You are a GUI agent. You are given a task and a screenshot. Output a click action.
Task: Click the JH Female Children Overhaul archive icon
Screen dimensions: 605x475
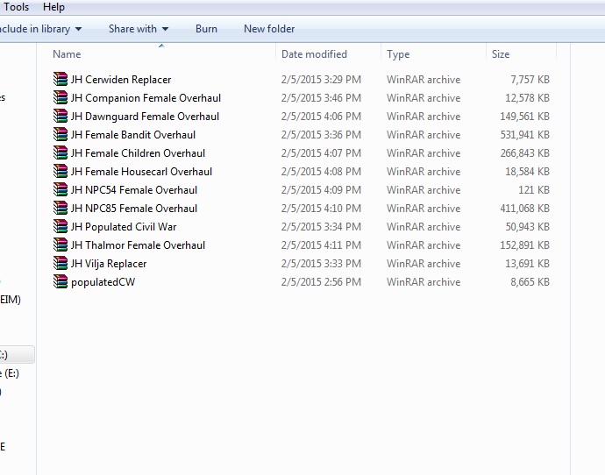(60, 153)
